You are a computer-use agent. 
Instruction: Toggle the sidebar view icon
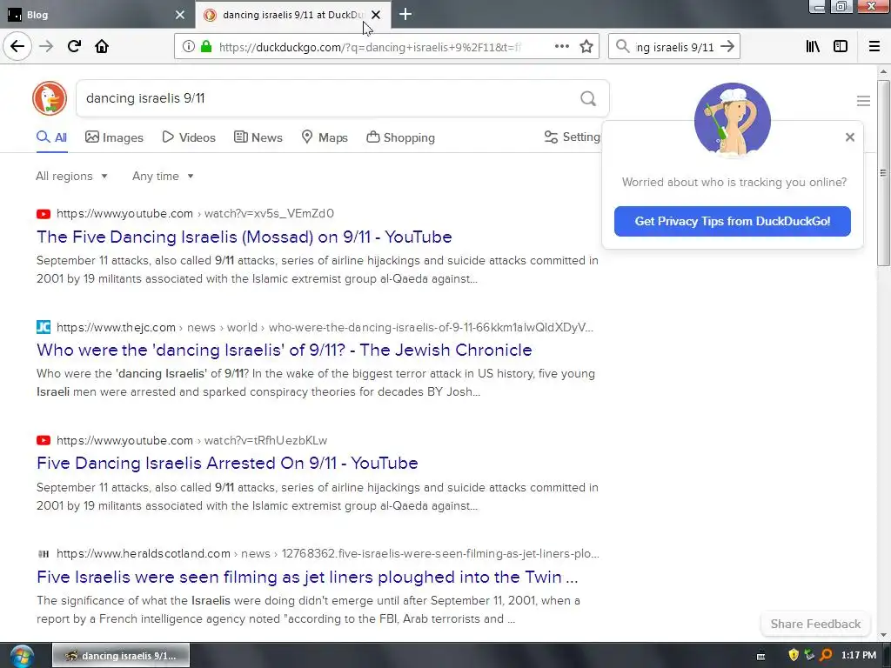click(x=841, y=47)
